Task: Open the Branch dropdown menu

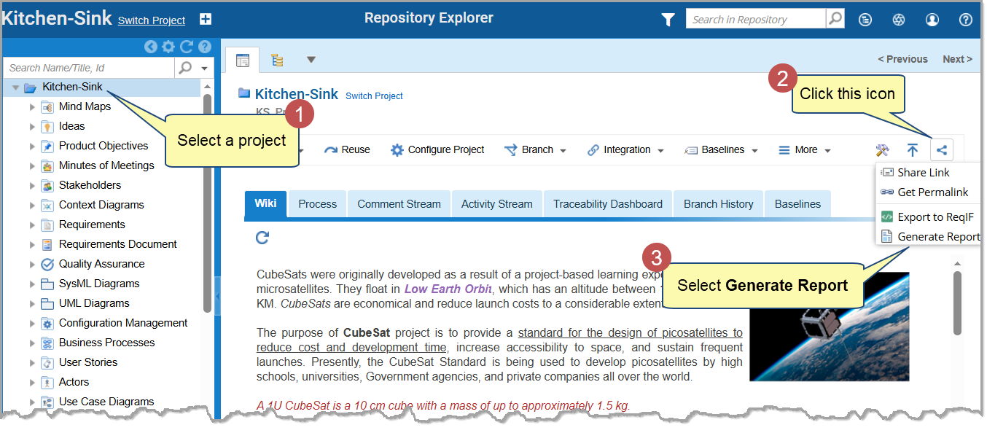Action: click(x=536, y=150)
